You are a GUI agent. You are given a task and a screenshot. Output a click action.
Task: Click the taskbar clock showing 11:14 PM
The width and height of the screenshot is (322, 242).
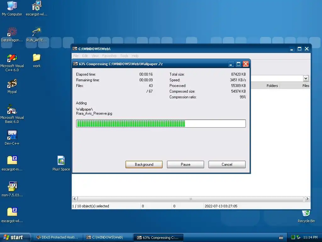pyautogui.click(x=310, y=237)
